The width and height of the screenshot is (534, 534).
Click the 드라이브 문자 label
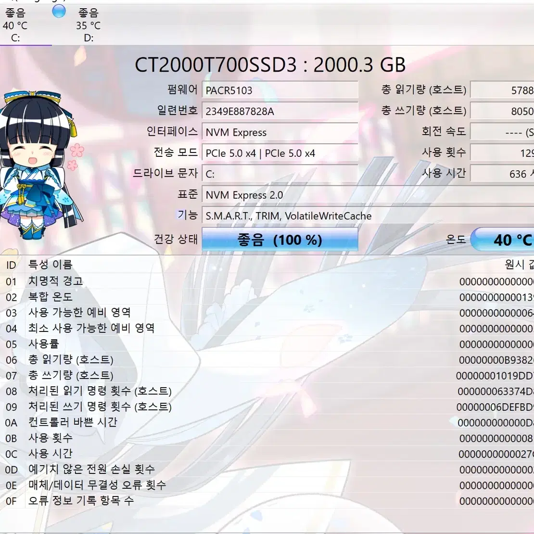coord(165,173)
